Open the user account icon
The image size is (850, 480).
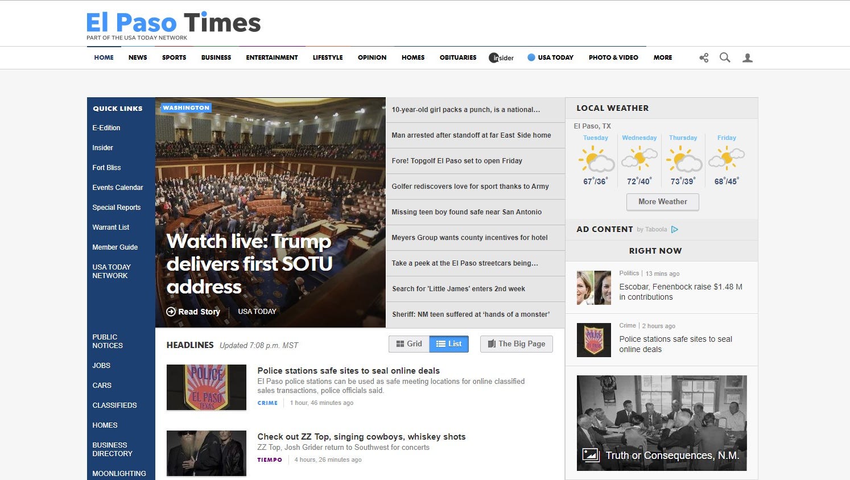pyautogui.click(x=748, y=57)
